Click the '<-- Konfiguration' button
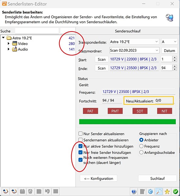This screenshot has height=196, width=180. tap(99, 178)
